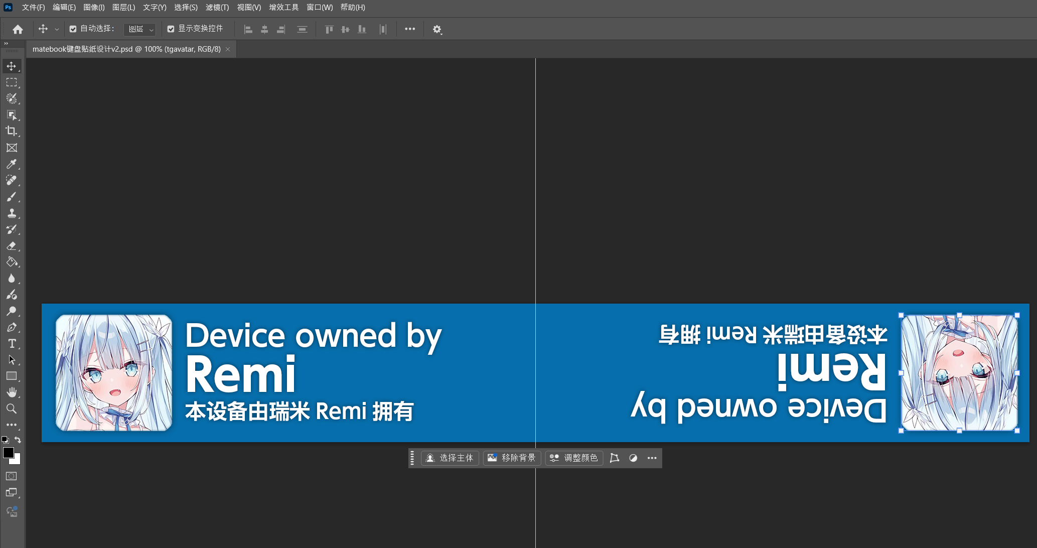The height and width of the screenshot is (548, 1037).
Task: Select the Eraser tool
Action: click(12, 245)
